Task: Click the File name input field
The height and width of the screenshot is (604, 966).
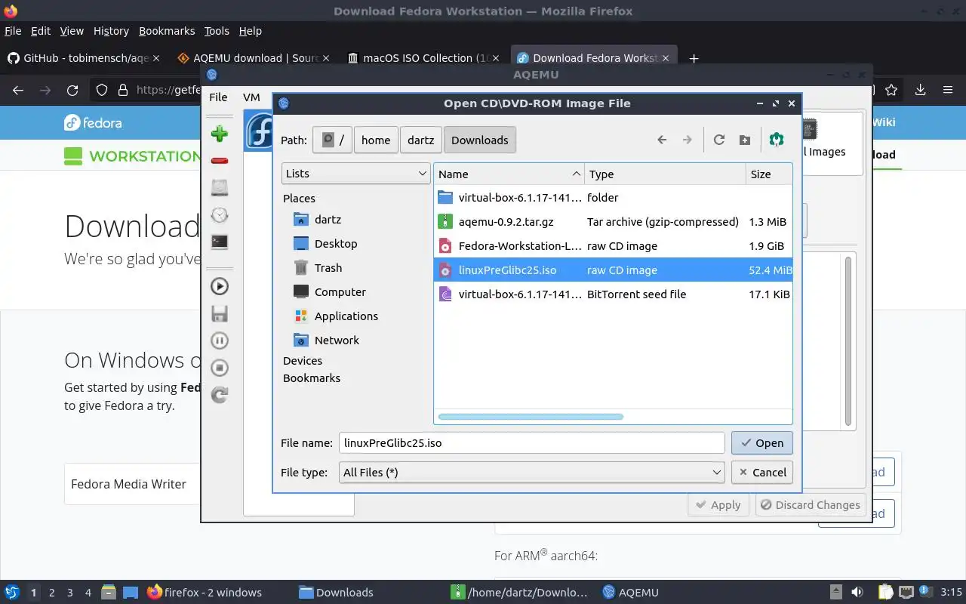Action: pyautogui.click(x=532, y=443)
